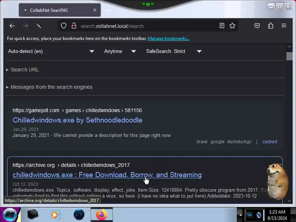
Task: Click the scrollbar down arrow
Action: point(289,201)
